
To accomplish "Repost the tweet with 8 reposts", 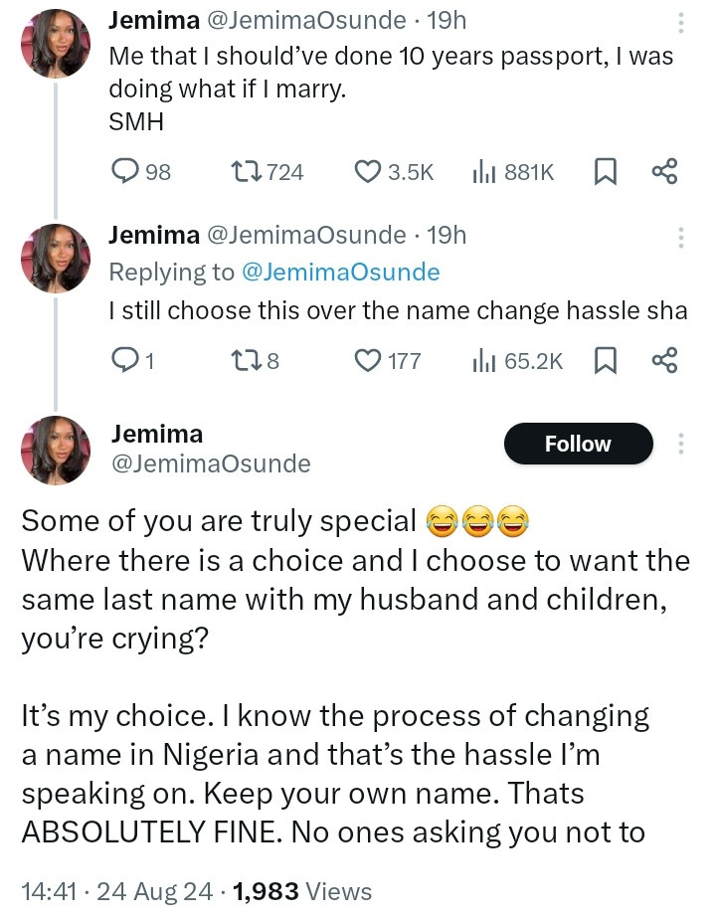I will 245,360.
